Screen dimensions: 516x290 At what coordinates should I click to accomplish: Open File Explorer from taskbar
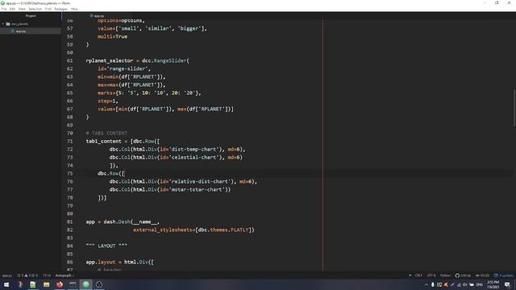(x=47, y=284)
